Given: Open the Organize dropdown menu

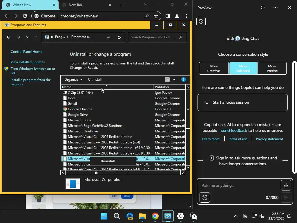Looking at the screenshot, I should 73,80.
